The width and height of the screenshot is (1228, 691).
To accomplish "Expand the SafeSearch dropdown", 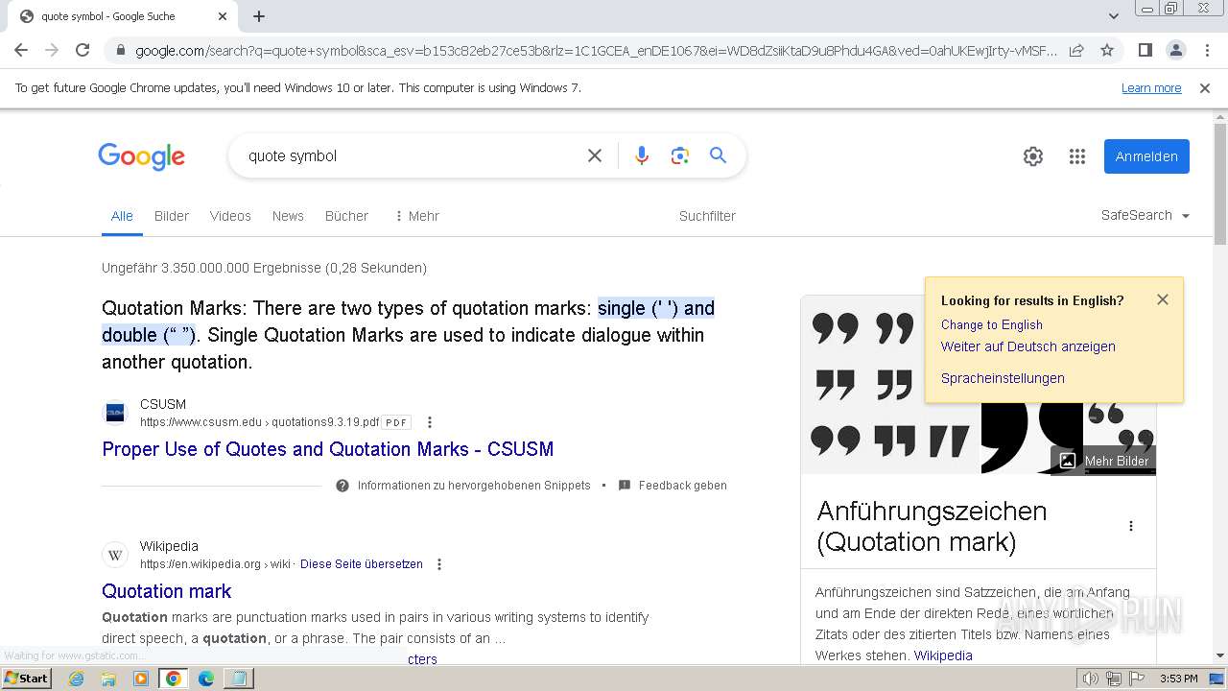I will tap(1145, 216).
